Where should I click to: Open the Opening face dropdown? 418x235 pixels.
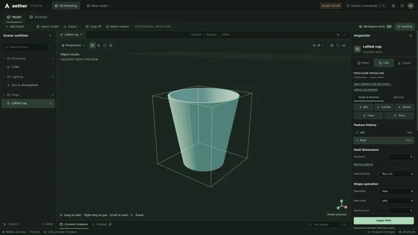coord(396,174)
